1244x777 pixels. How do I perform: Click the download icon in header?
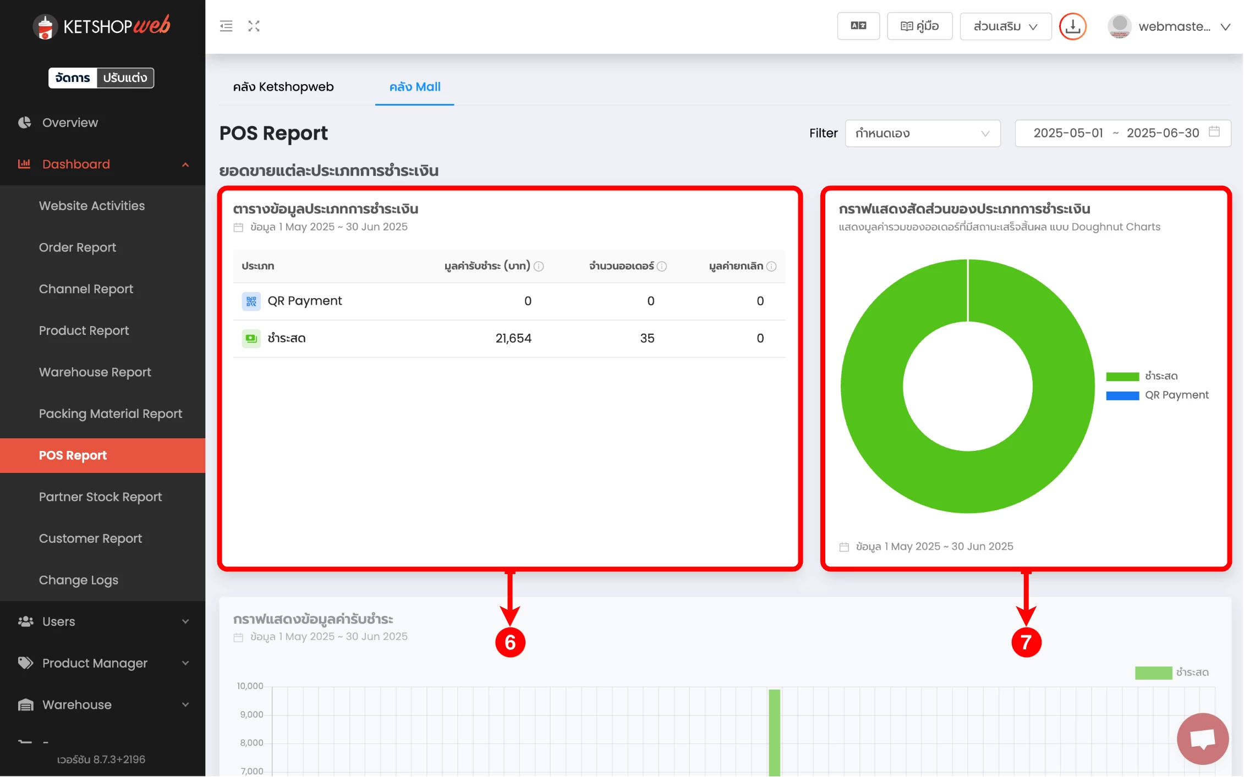point(1072,26)
